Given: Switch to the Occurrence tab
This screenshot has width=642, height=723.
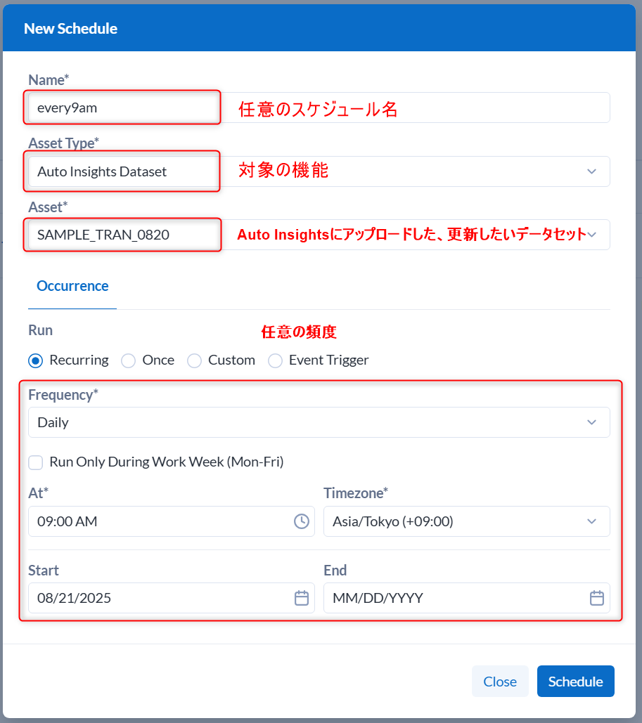Looking at the screenshot, I should (x=72, y=287).
